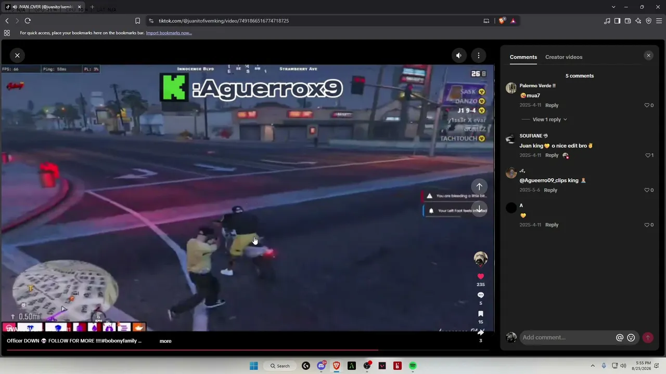Like the @Aguerro09_clips king comment

[647, 190]
